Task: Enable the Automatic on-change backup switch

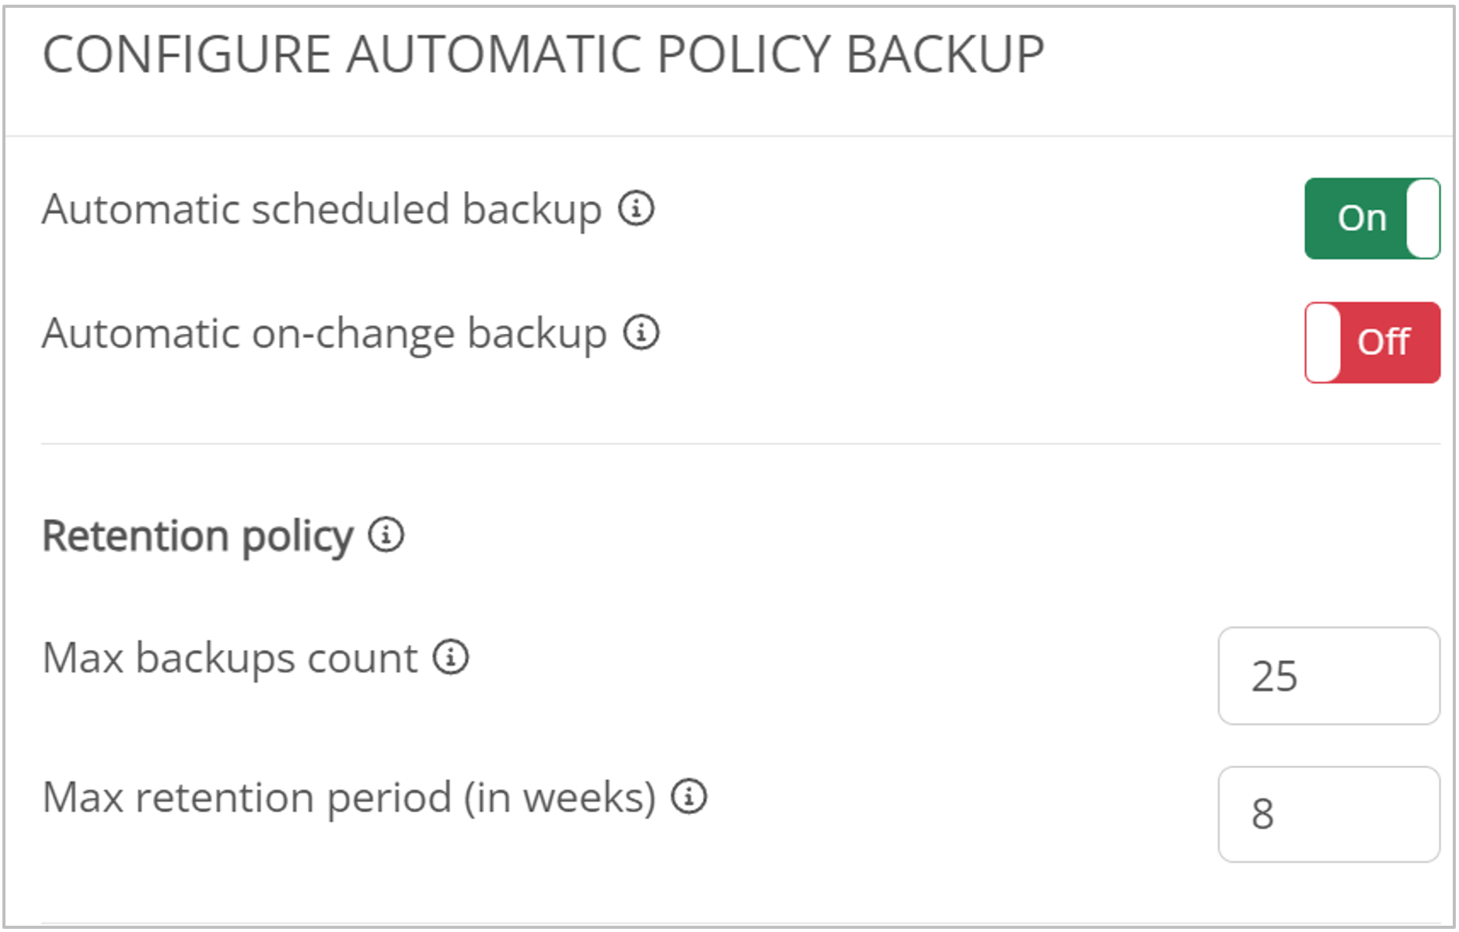Action: pyautogui.click(x=1372, y=343)
